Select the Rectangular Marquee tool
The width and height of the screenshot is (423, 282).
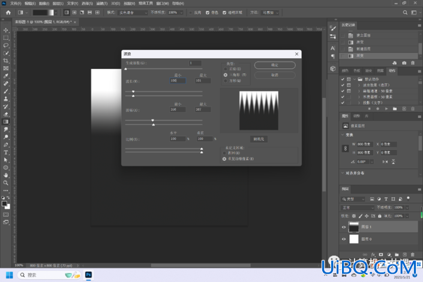click(x=5, y=38)
